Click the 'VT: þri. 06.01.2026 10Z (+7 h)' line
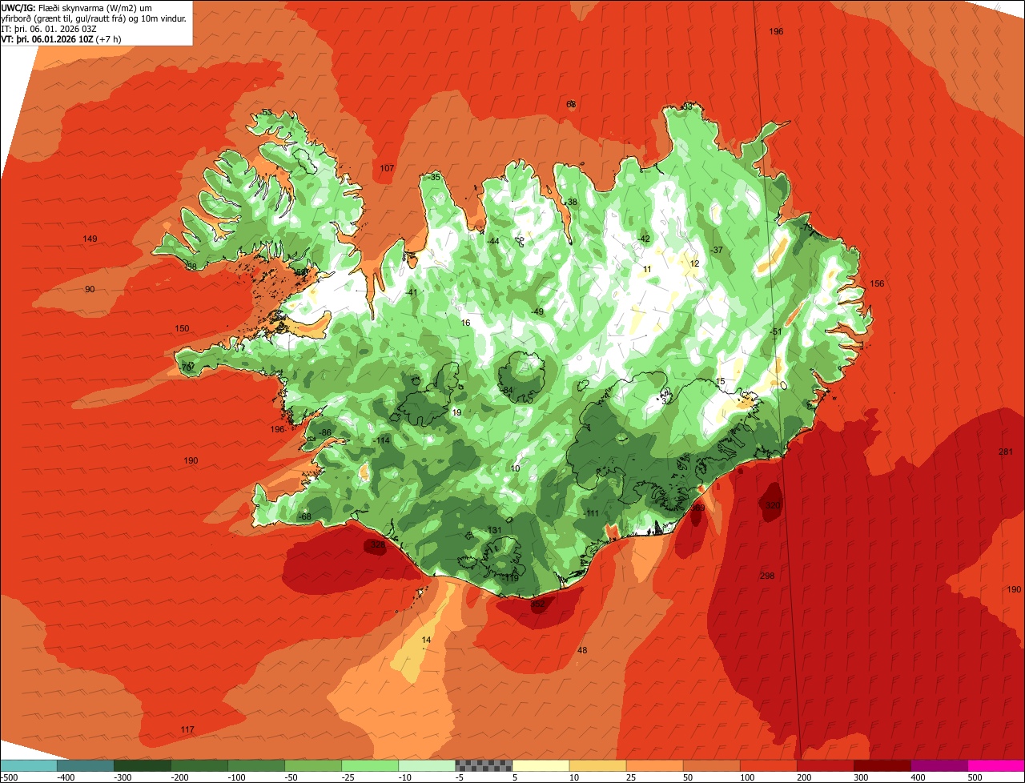This screenshot has height=783, width=1025. click(62, 39)
